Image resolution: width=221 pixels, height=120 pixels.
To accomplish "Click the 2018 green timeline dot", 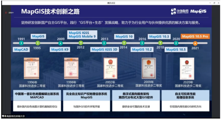I will pyautogui.click(x=160, y=43).
